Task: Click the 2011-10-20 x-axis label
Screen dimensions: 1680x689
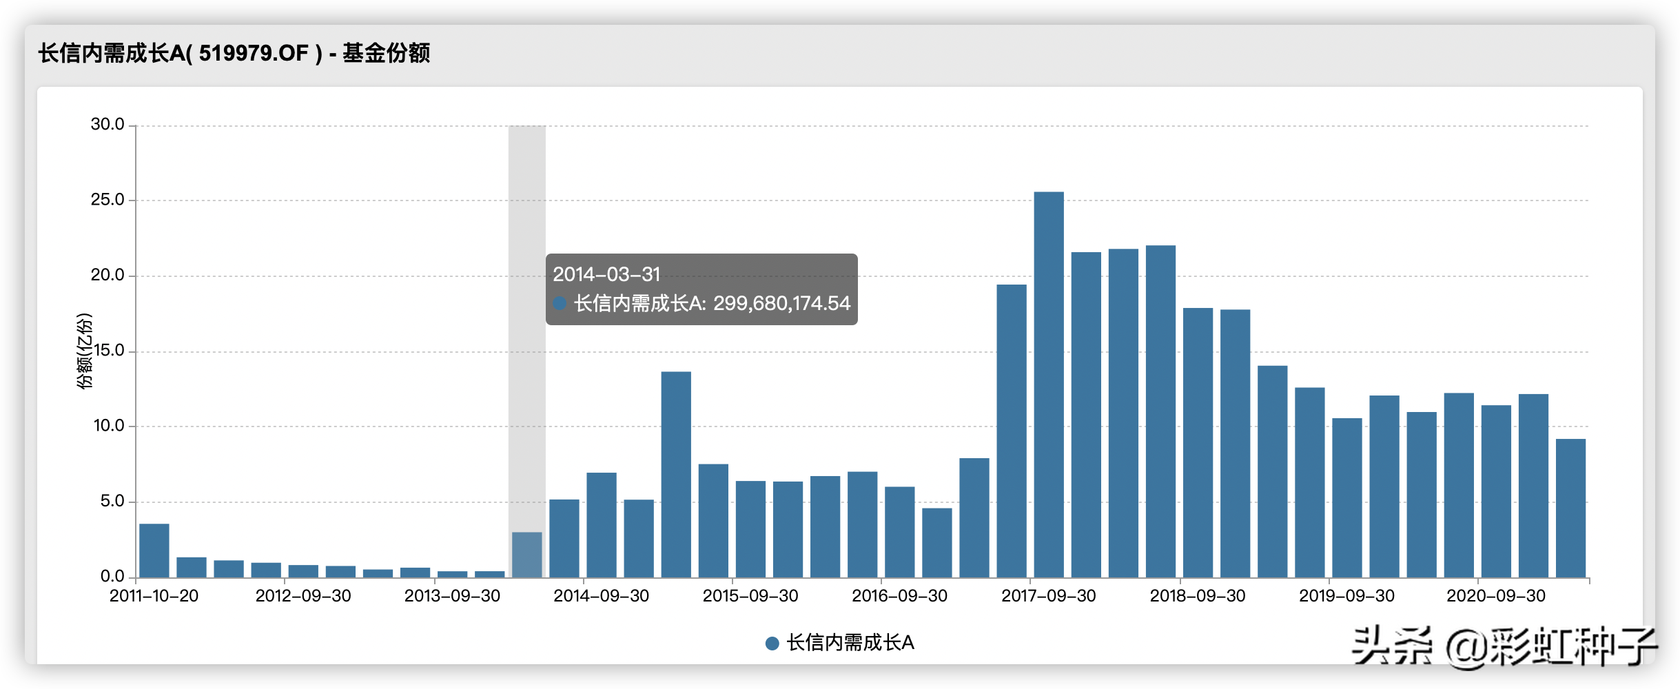Action: point(154,596)
